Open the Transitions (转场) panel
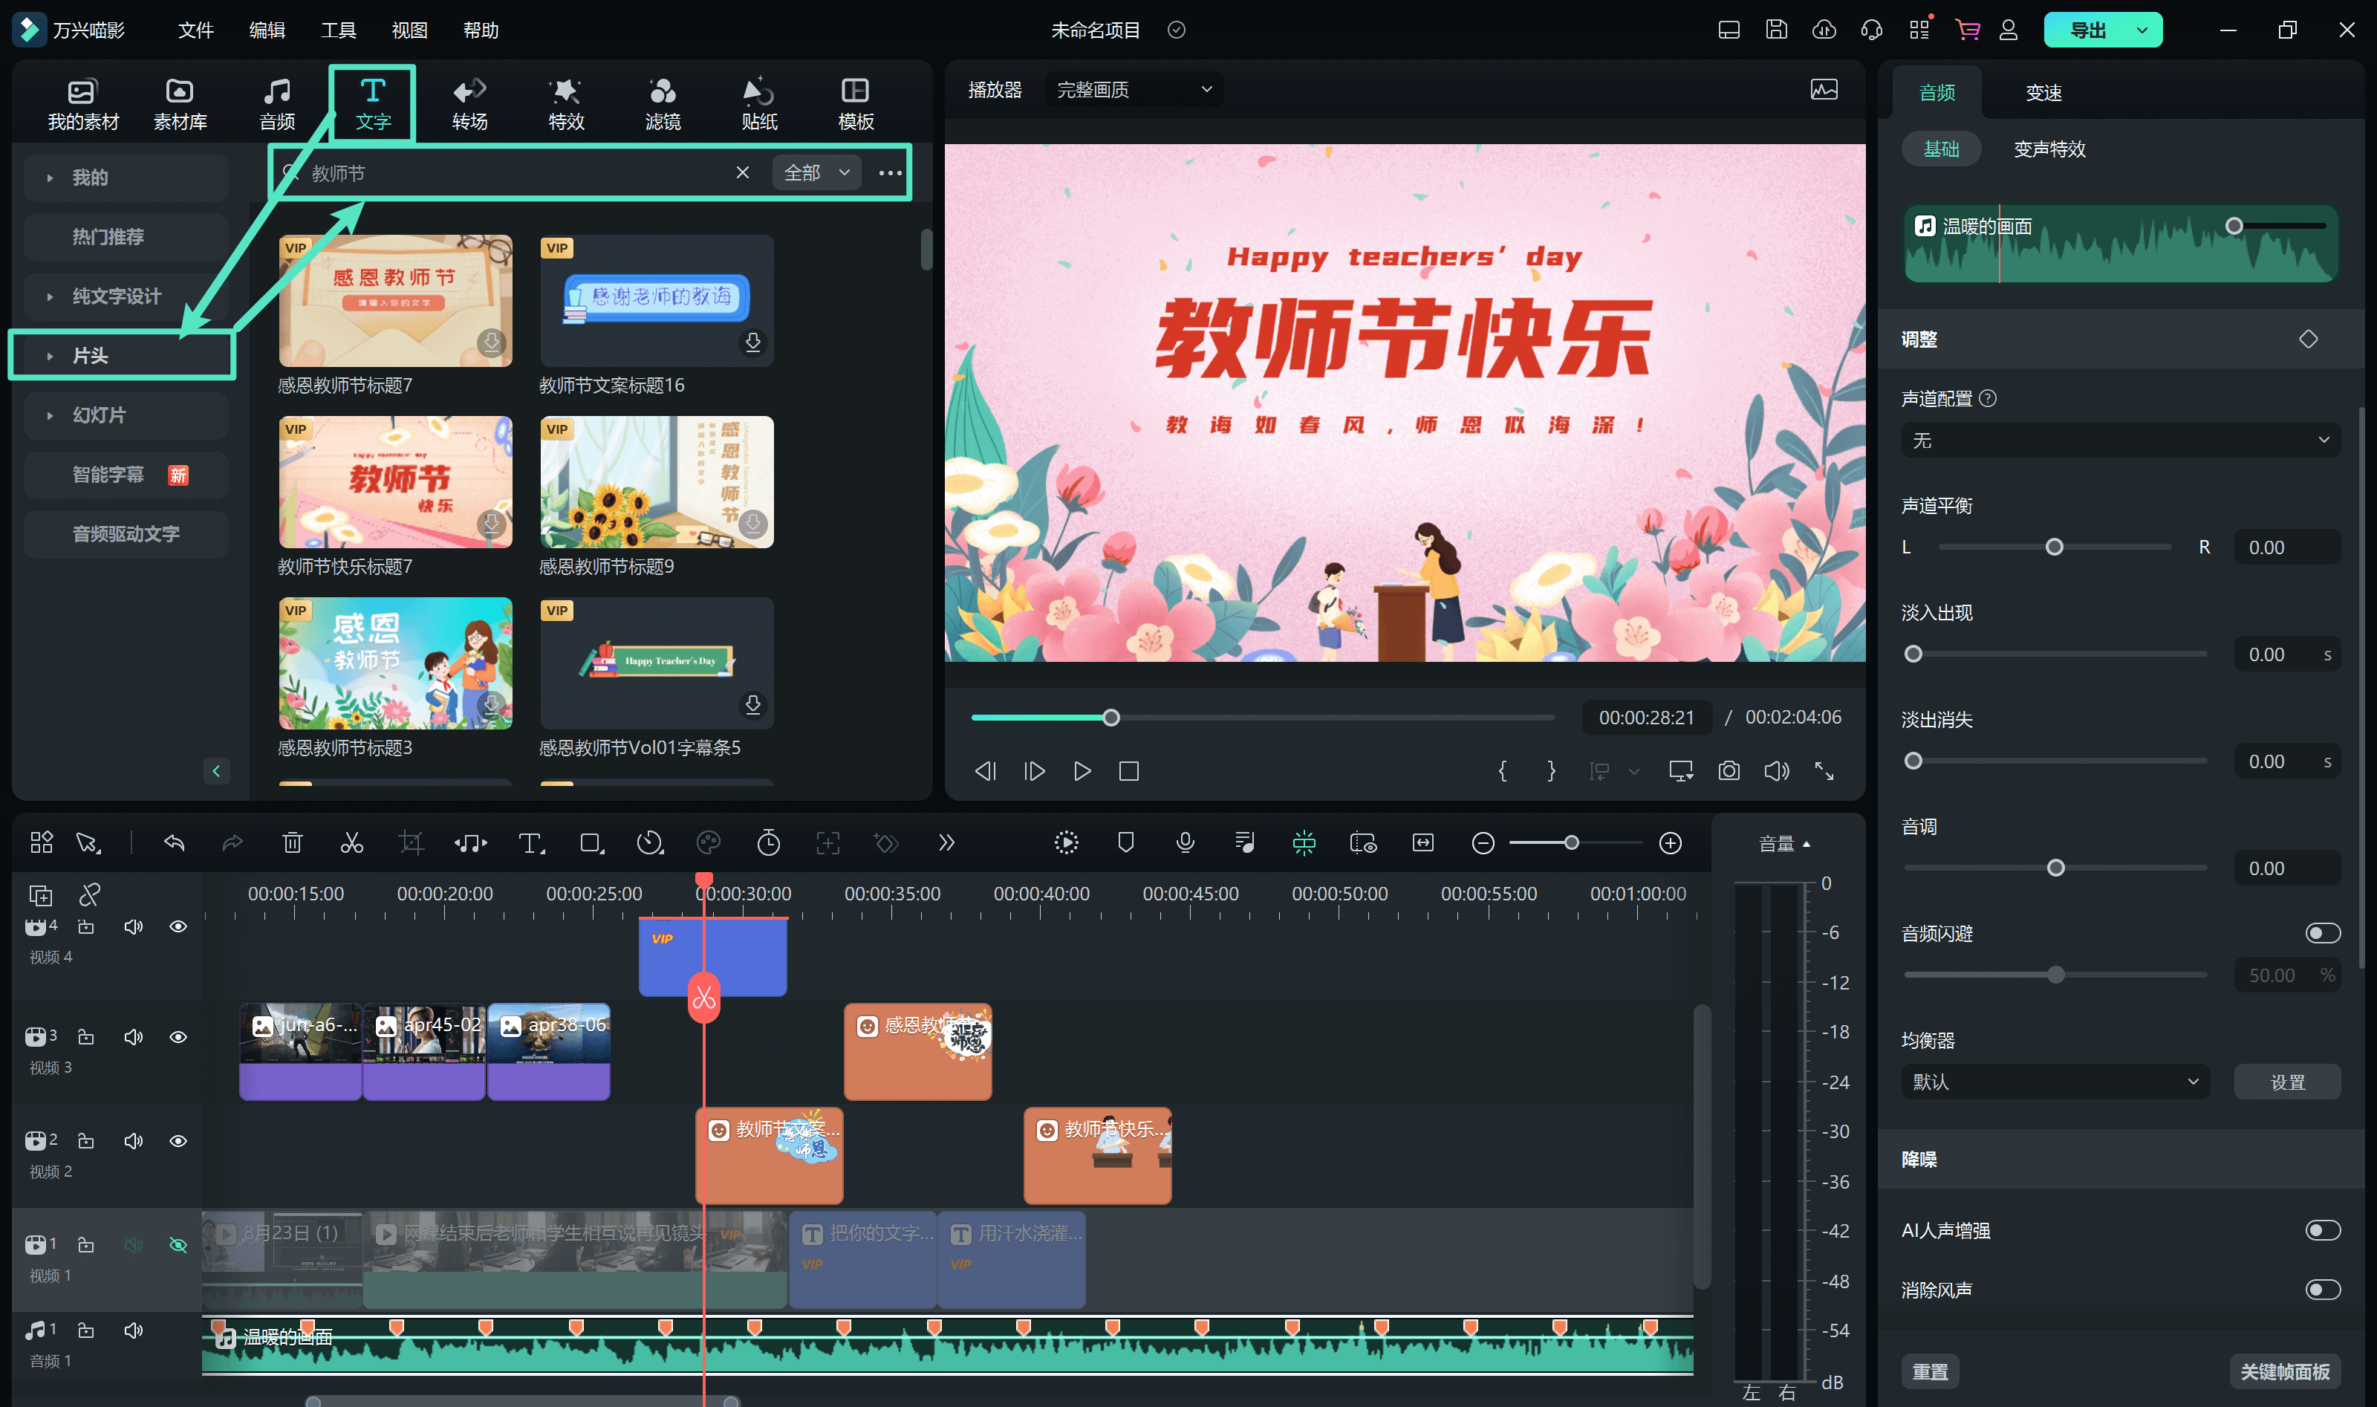This screenshot has width=2377, height=1407. pyautogui.click(x=469, y=103)
